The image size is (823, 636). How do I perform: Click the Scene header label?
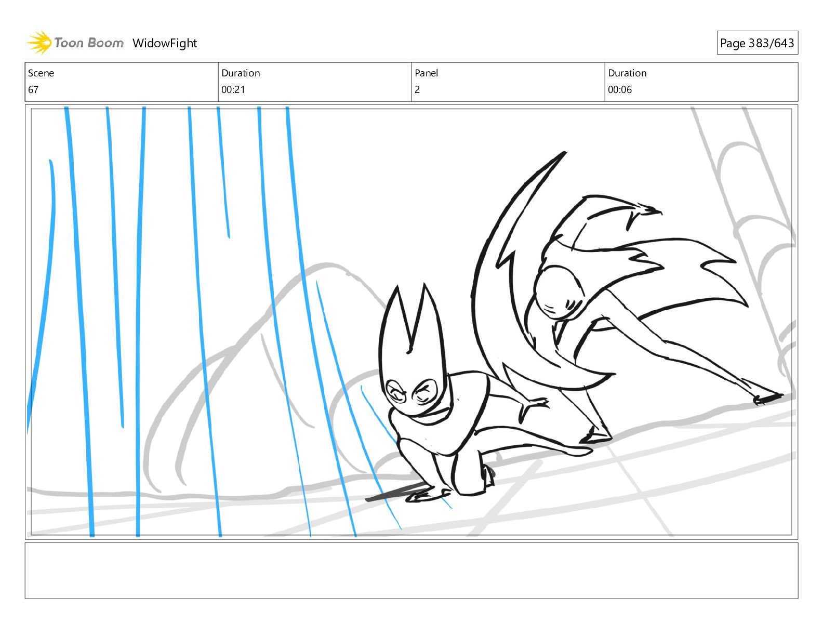point(41,73)
